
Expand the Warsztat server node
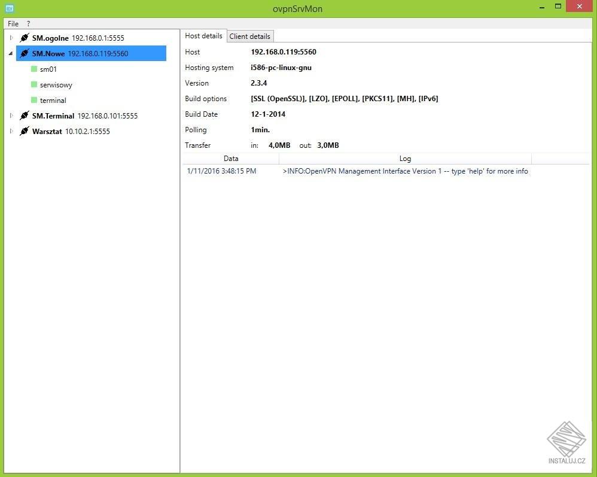click(x=11, y=131)
